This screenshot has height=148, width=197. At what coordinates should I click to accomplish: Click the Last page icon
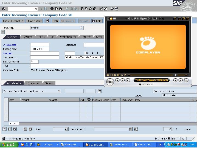pyautogui.click(x=95, y=9)
